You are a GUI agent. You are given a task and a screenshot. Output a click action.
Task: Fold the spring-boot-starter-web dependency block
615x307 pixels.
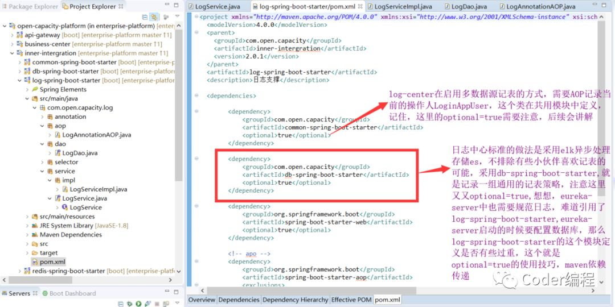[196, 206]
